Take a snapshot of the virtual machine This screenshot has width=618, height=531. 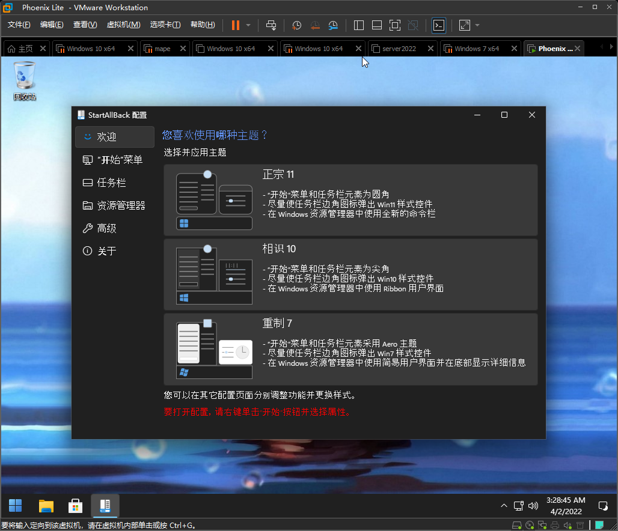coord(296,25)
